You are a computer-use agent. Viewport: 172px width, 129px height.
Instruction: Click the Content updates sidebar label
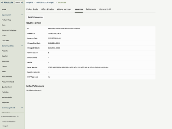click(8, 46)
